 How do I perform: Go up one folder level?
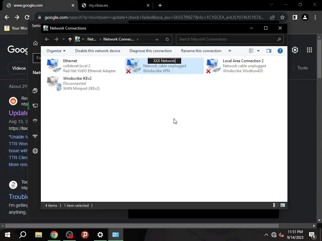[x=70, y=39]
